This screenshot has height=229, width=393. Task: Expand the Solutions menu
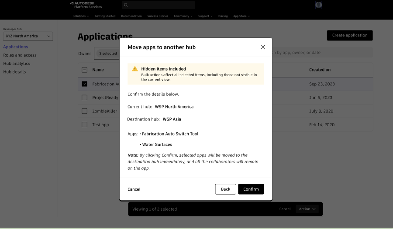[x=80, y=16]
